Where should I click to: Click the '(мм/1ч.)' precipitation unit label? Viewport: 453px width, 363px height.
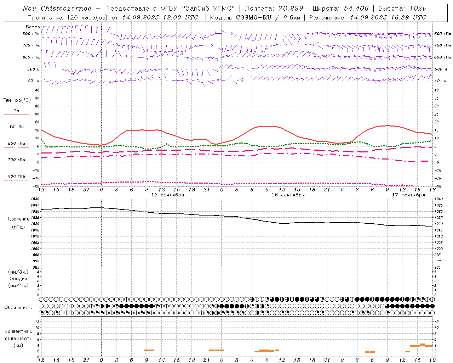pos(18,285)
